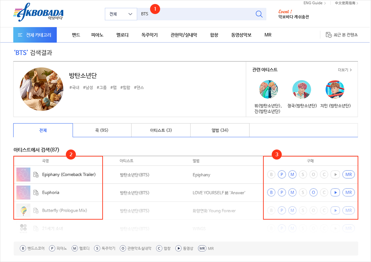Click the #남성 hashtag

point(88,87)
